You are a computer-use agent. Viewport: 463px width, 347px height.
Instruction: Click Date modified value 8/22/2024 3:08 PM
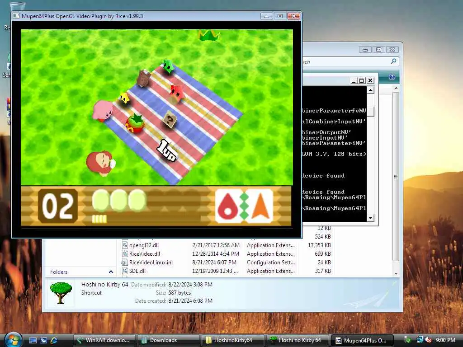[190, 285]
